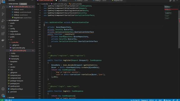Open symfony.lock in file tree
The width and height of the screenshot is (180, 101).
21,86
